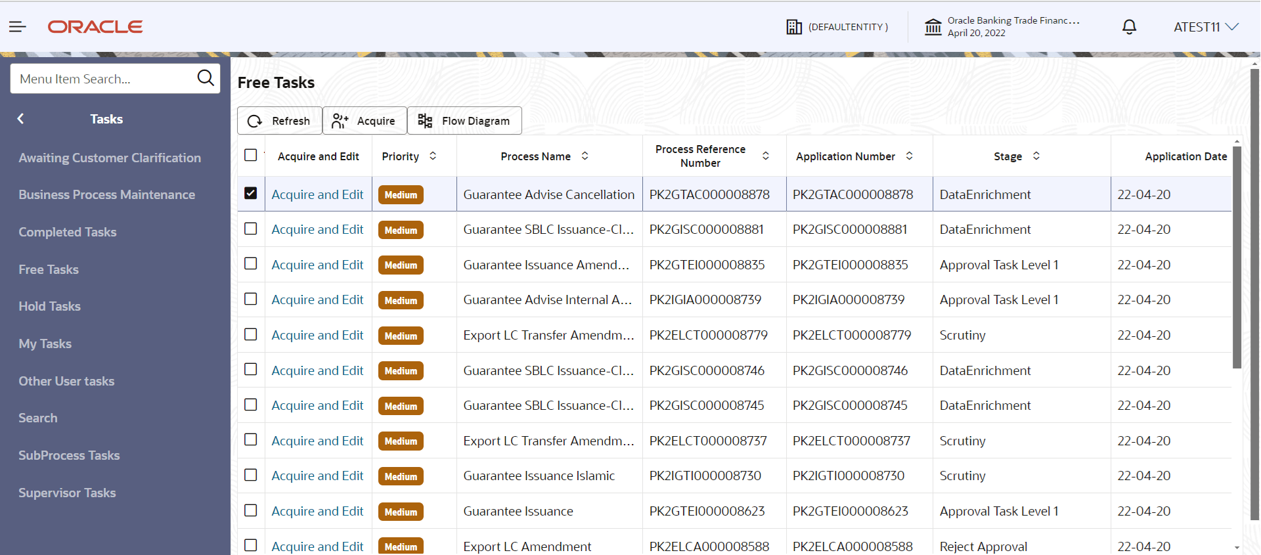The width and height of the screenshot is (1261, 555).
Task: Check the PK2GISC000008746 row checkbox
Action: point(250,369)
